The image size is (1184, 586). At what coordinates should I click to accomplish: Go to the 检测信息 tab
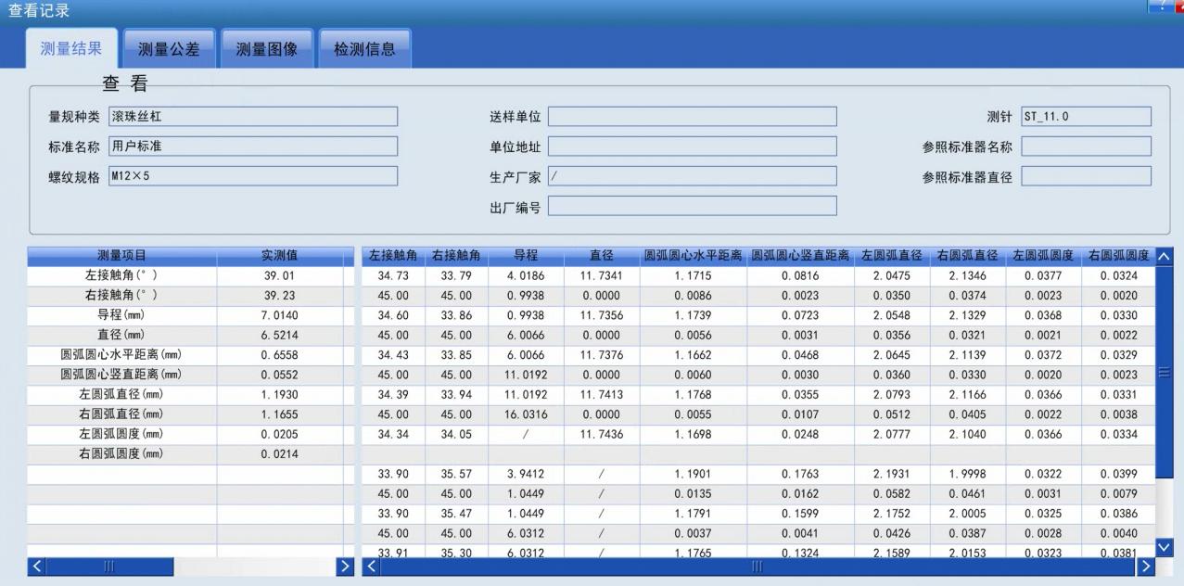click(x=364, y=50)
